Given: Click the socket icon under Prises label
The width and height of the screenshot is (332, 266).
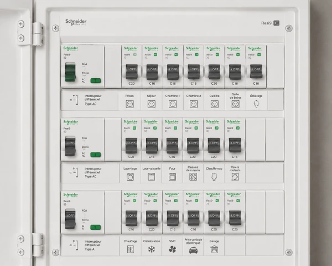Looking at the screenshot, I should (129, 104).
